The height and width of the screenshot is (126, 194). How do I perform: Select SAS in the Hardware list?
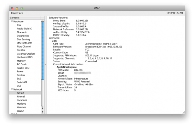tap(19, 79)
